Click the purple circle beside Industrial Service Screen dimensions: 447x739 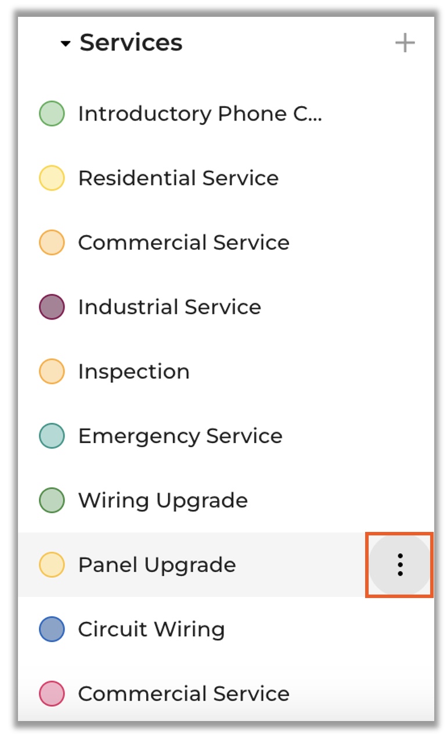coord(52,307)
